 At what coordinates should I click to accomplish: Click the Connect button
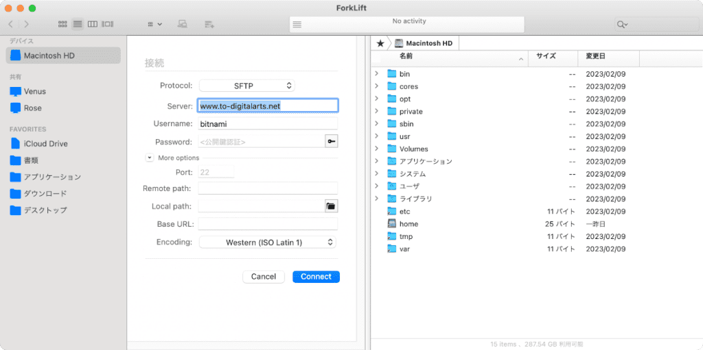(x=316, y=277)
